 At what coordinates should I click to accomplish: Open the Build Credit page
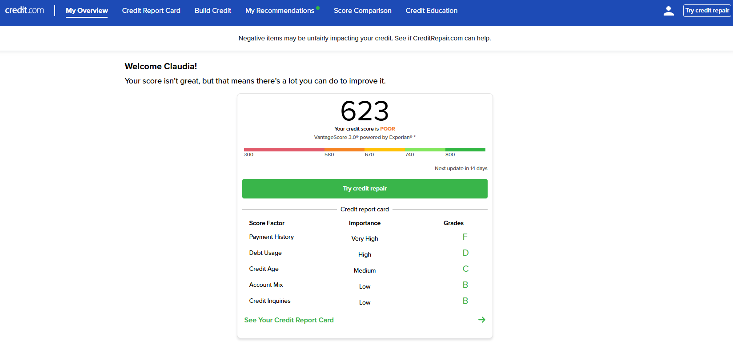(x=212, y=11)
